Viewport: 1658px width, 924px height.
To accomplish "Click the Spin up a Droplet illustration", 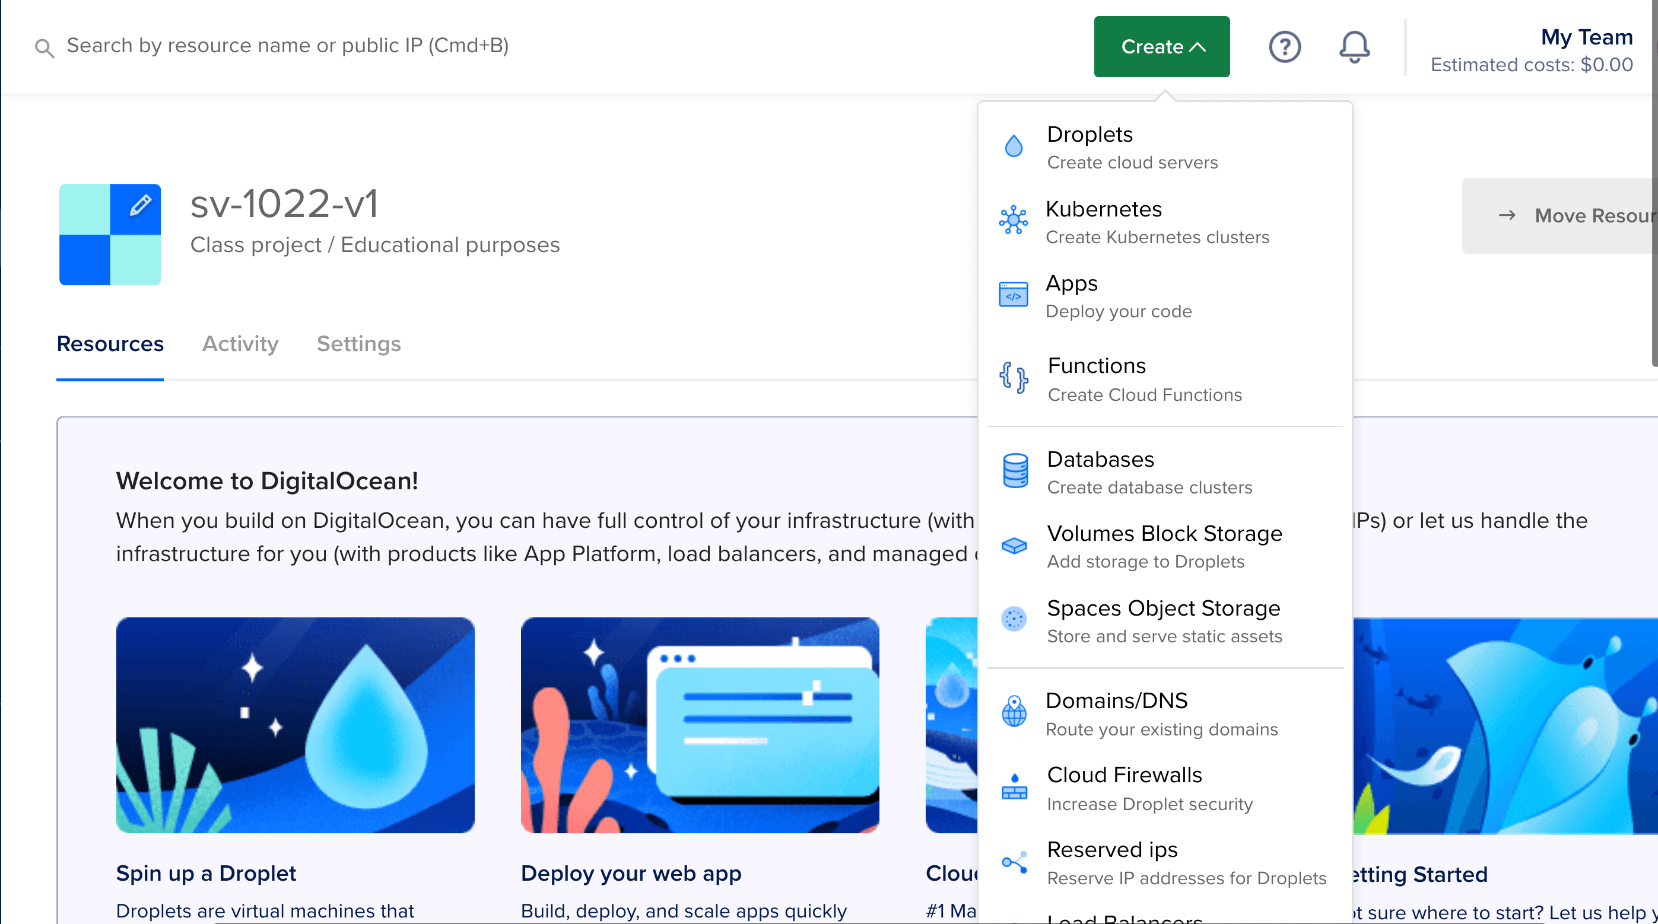I will pyautogui.click(x=296, y=725).
